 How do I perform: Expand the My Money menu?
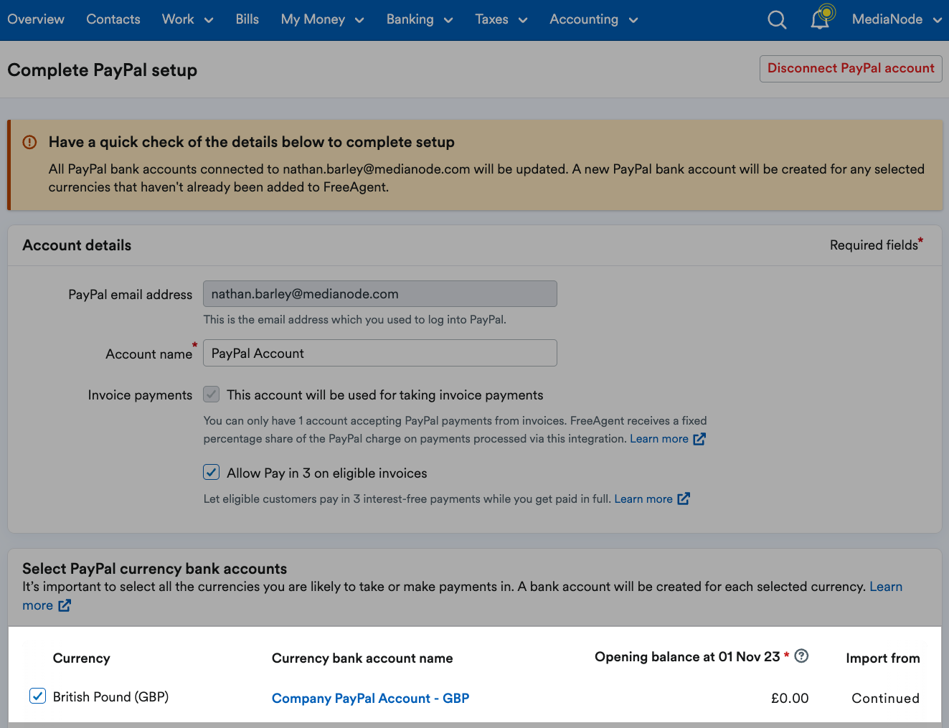(323, 19)
